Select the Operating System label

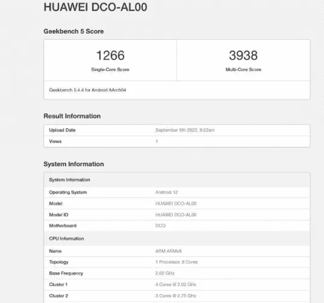coord(68,192)
